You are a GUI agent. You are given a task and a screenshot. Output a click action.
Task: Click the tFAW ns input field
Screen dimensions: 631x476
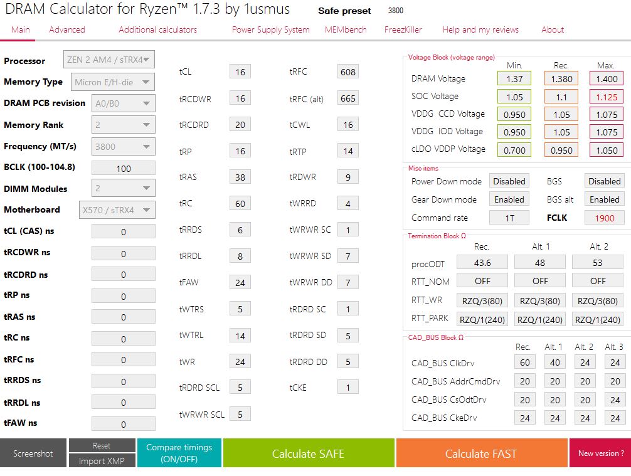click(x=123, y=424)
